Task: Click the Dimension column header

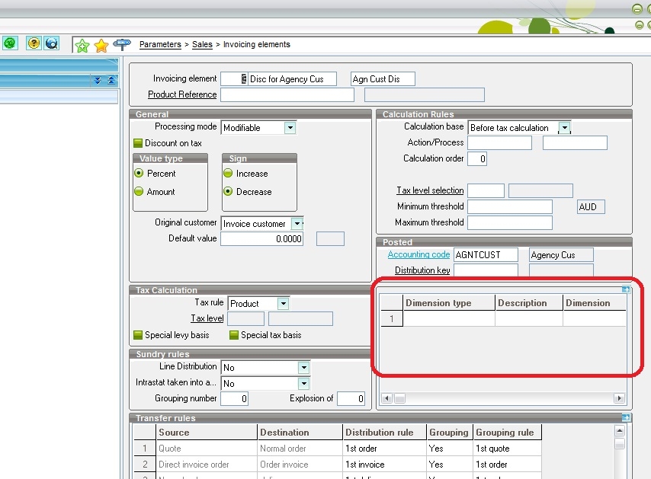Action: (595, 303)
